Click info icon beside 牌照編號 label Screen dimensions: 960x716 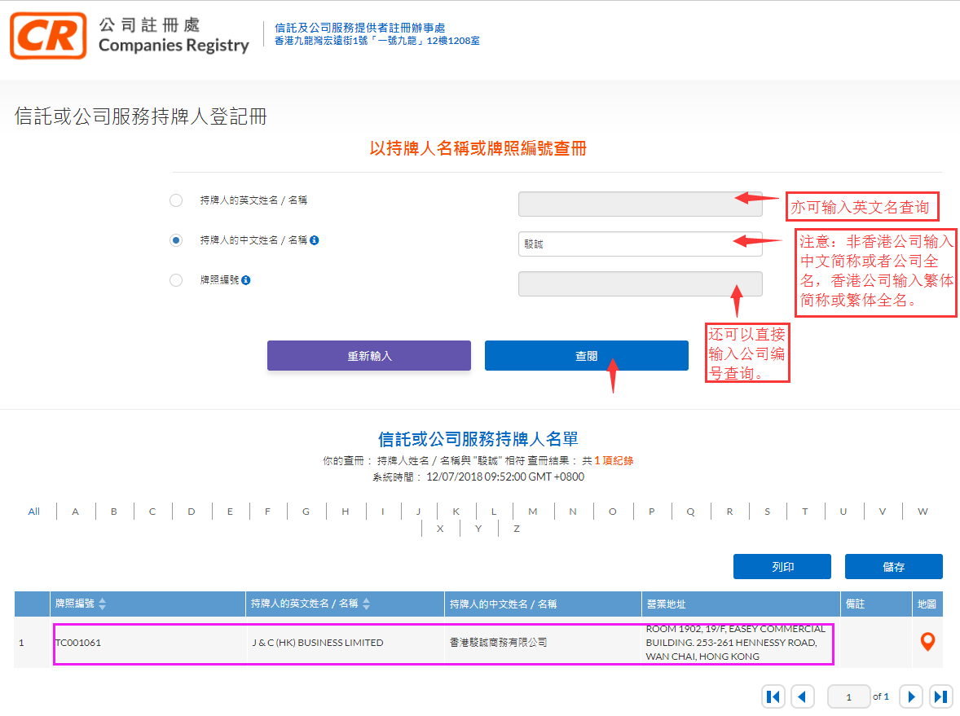pyautogui.click(x=246, y=280)
